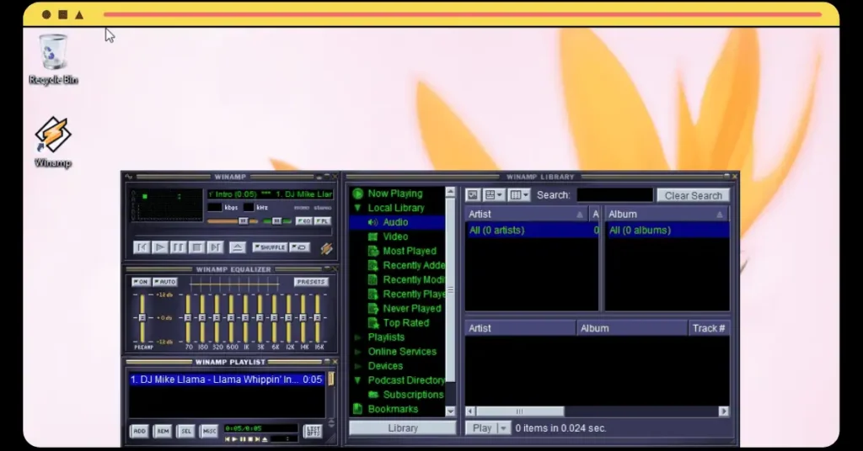Open Bookmarks in library tree
Screen dimensions: 863x451
coord(393,409)
